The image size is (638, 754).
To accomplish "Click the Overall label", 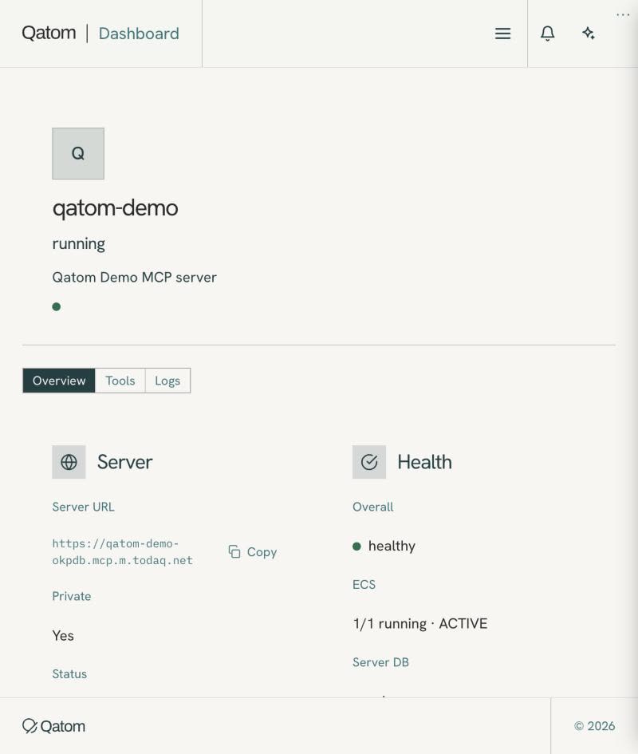I will click(372, 507).
